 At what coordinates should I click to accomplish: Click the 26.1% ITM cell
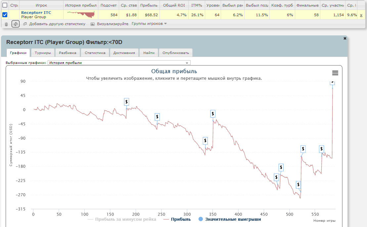[x=197, y=15]
